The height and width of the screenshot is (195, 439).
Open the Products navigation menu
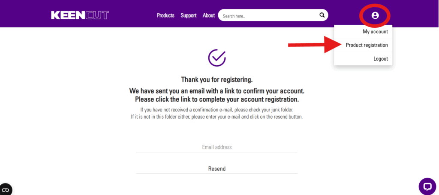tap(165, 15)
